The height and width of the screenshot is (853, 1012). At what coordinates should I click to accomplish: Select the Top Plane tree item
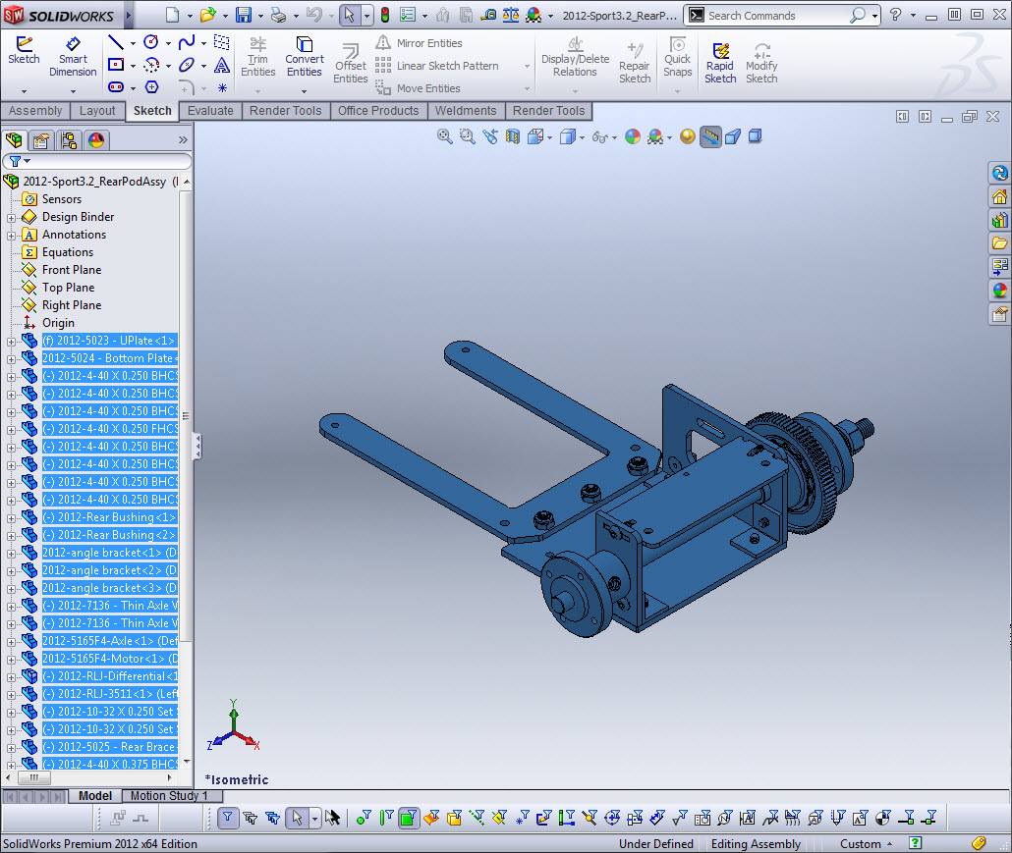tap(68, 288)
